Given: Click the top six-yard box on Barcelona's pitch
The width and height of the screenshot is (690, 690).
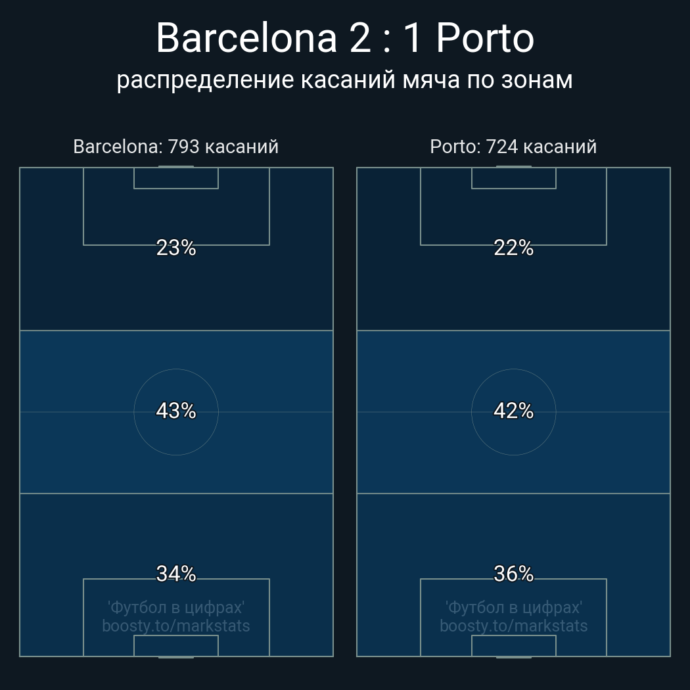Looking at the screenshot, I should tap(176, 178).
